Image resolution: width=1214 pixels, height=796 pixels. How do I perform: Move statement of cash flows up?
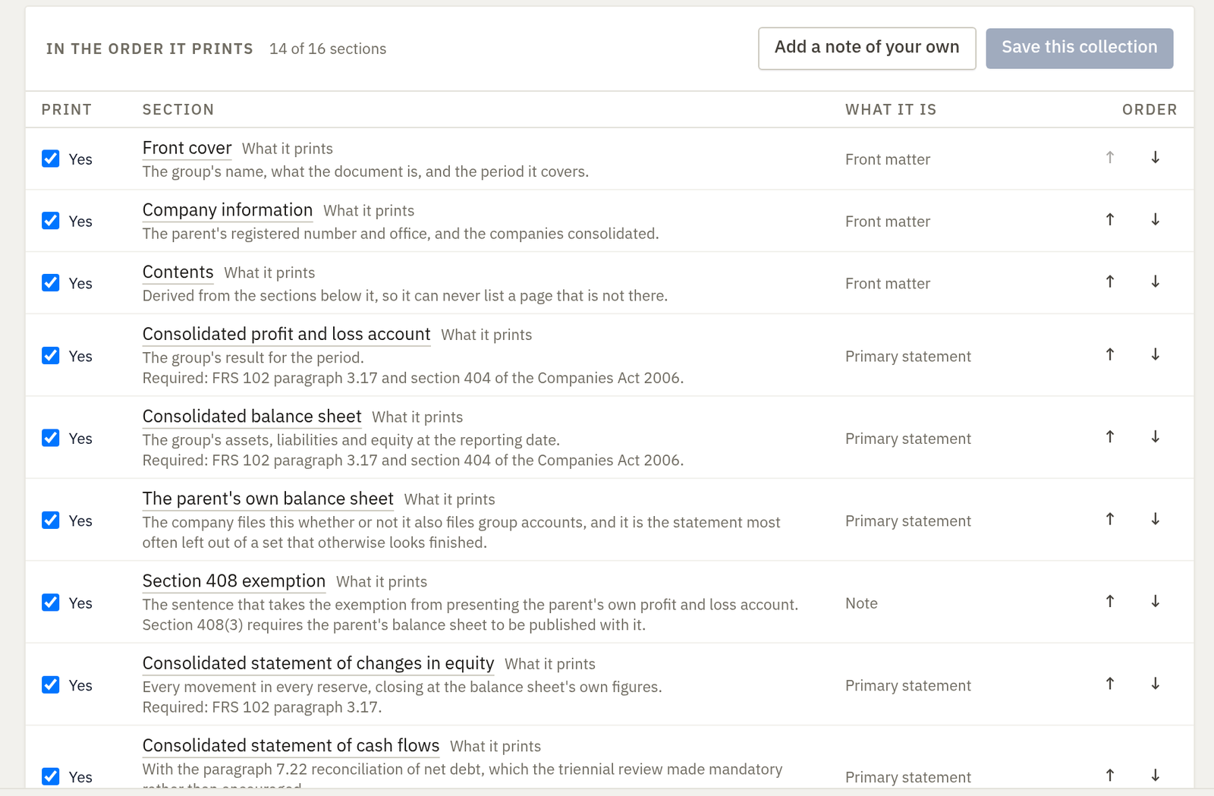tap(1110, 776)
